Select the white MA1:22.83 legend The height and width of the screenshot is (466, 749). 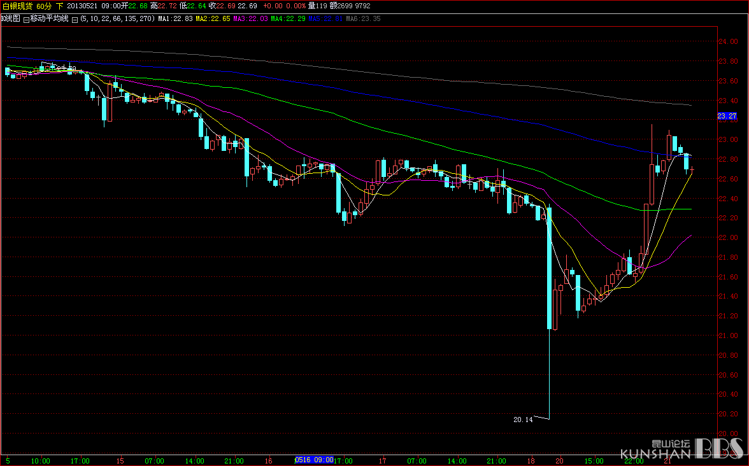tap(175, 18)
